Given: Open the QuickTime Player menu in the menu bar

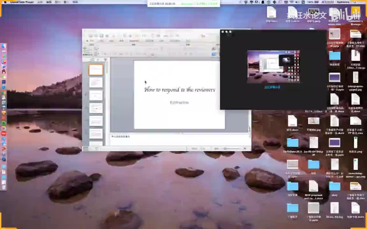Looking at the screenshot, I should (x=22, y=2).
